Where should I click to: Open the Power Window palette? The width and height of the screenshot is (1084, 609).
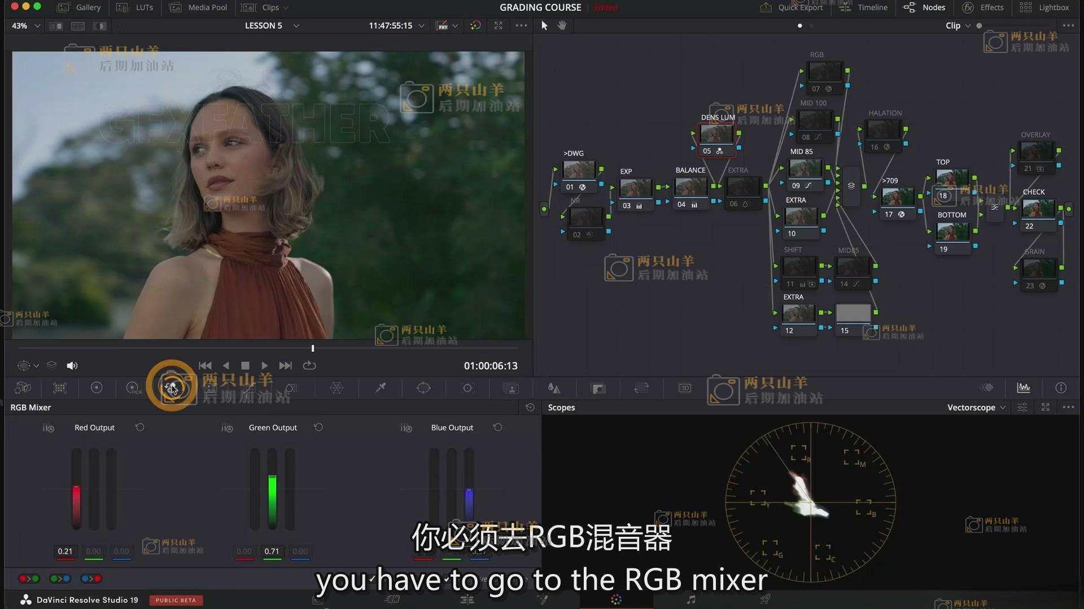coord(423,387)
